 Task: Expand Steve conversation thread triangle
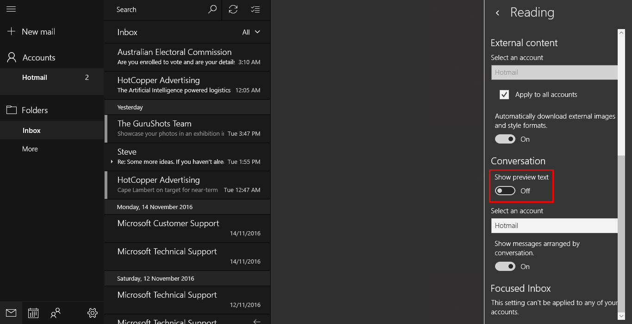point(112,162)
